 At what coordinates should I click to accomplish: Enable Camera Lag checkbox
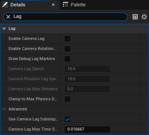(x=67, y=39)
